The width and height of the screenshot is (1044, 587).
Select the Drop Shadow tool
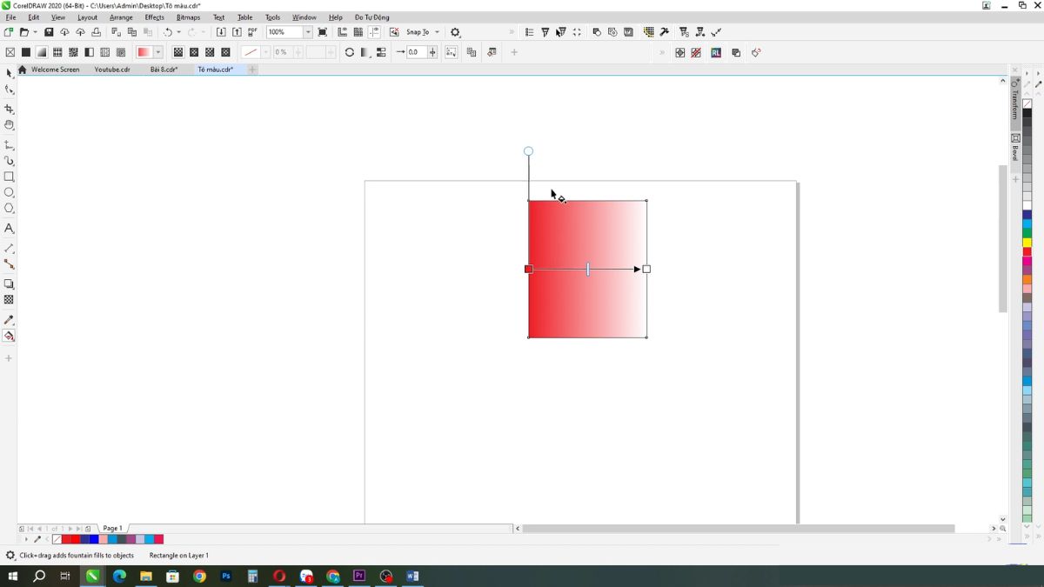point(9,284)
